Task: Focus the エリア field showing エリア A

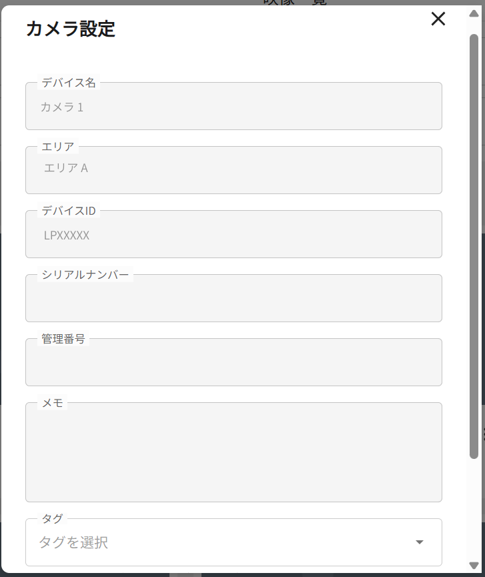Action: [x=233, y=170]
